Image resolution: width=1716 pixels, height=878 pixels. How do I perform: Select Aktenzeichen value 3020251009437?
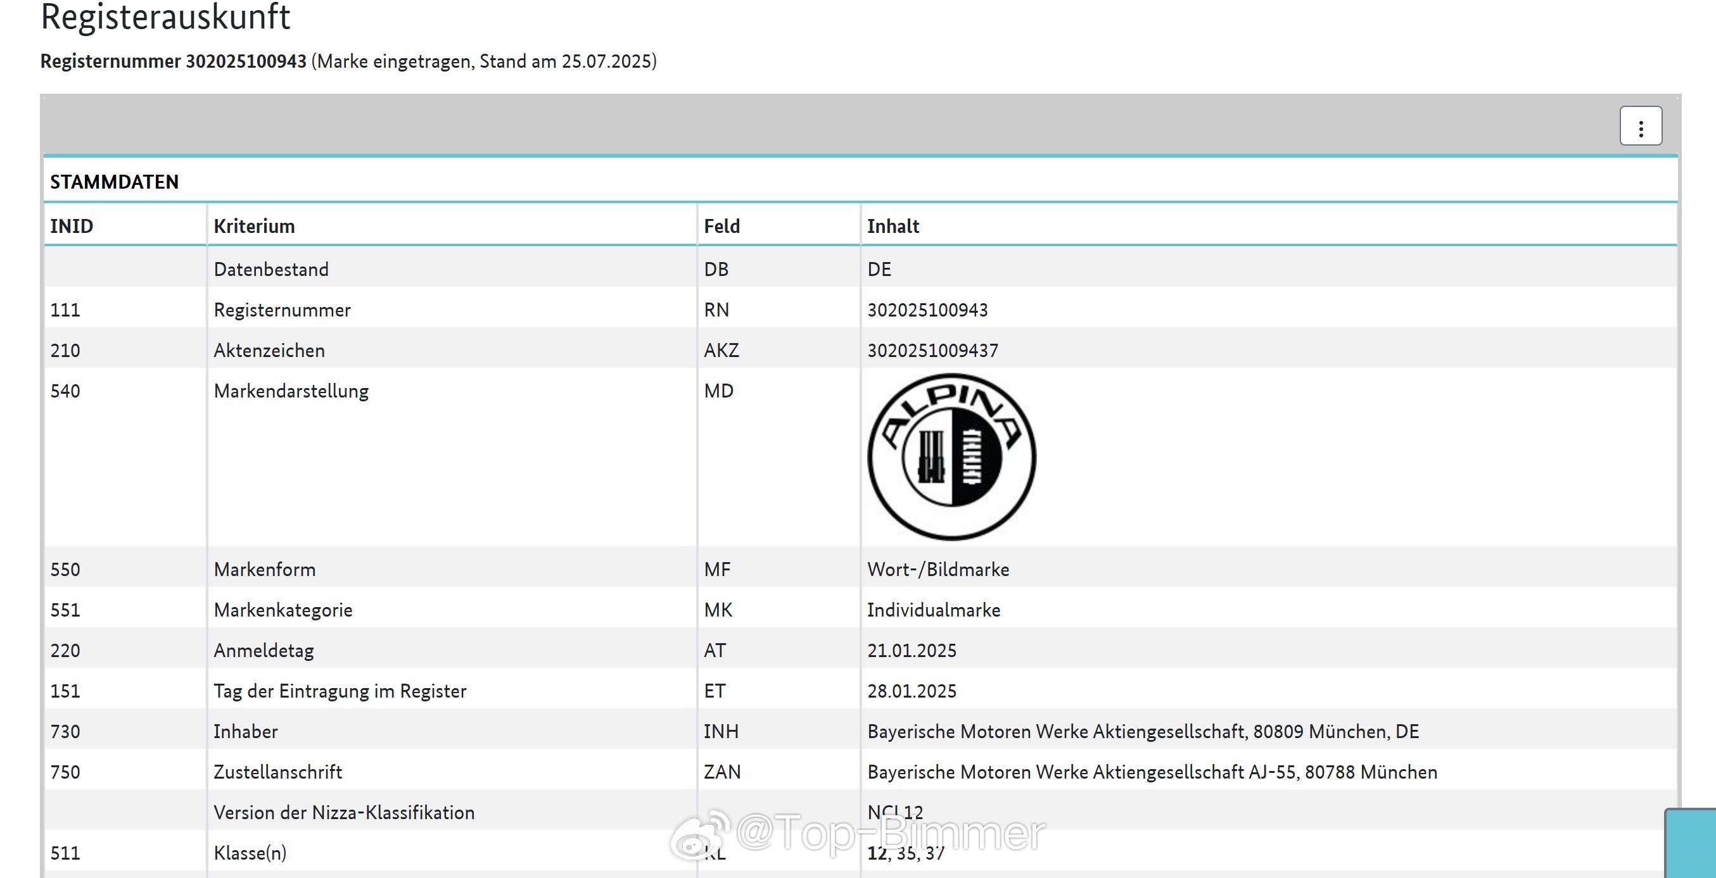tap(932, 351)
